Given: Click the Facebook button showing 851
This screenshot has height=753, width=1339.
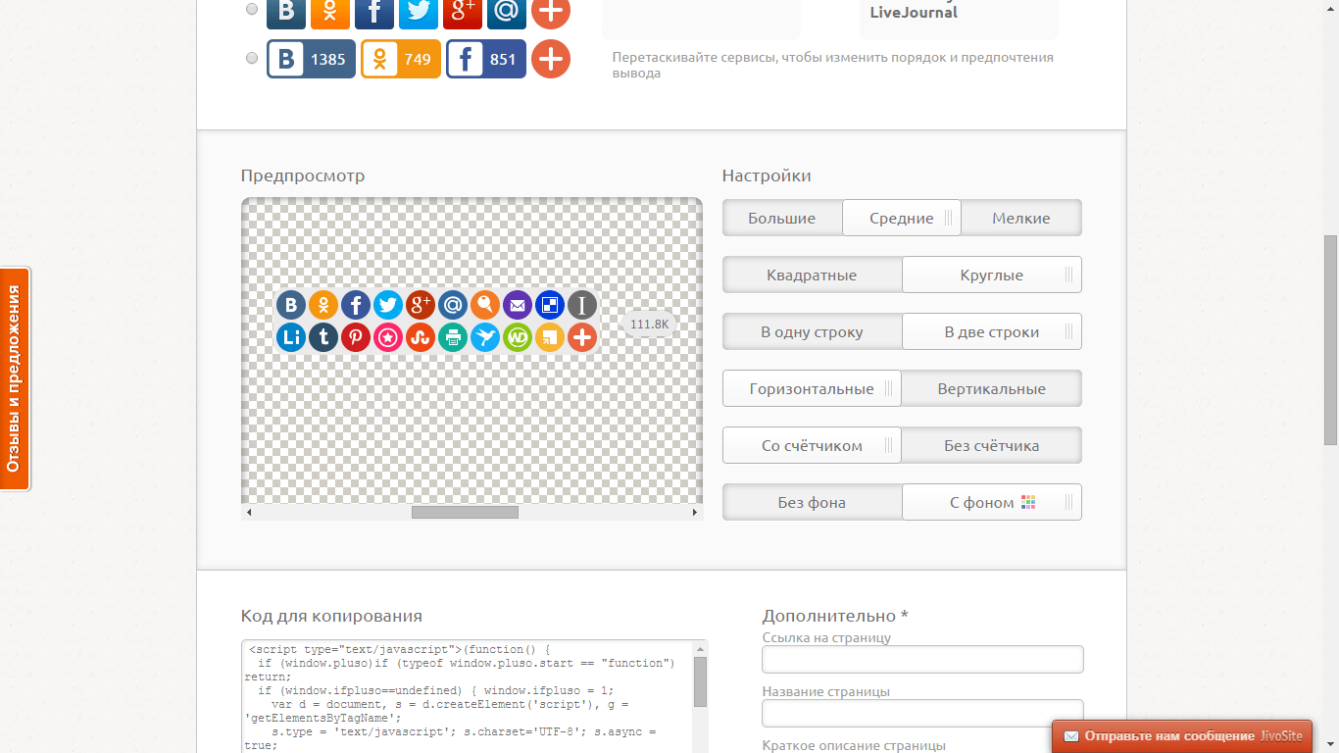Looking at the screenshot, I should pyautogui.click(x=486, y=59).
